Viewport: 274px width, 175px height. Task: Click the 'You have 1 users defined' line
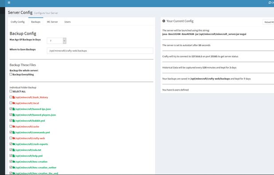tap(176, 90)
